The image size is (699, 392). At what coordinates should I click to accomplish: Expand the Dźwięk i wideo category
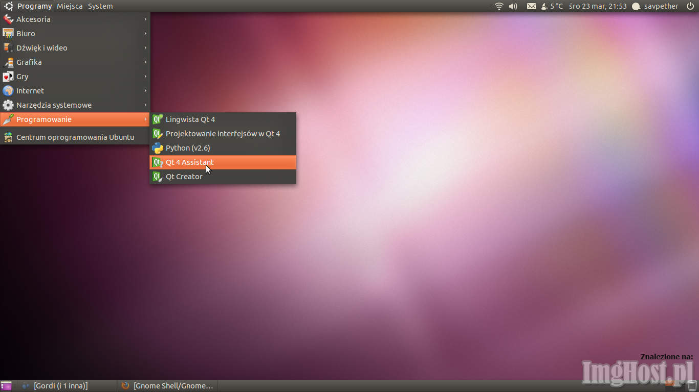pos(75,48)
